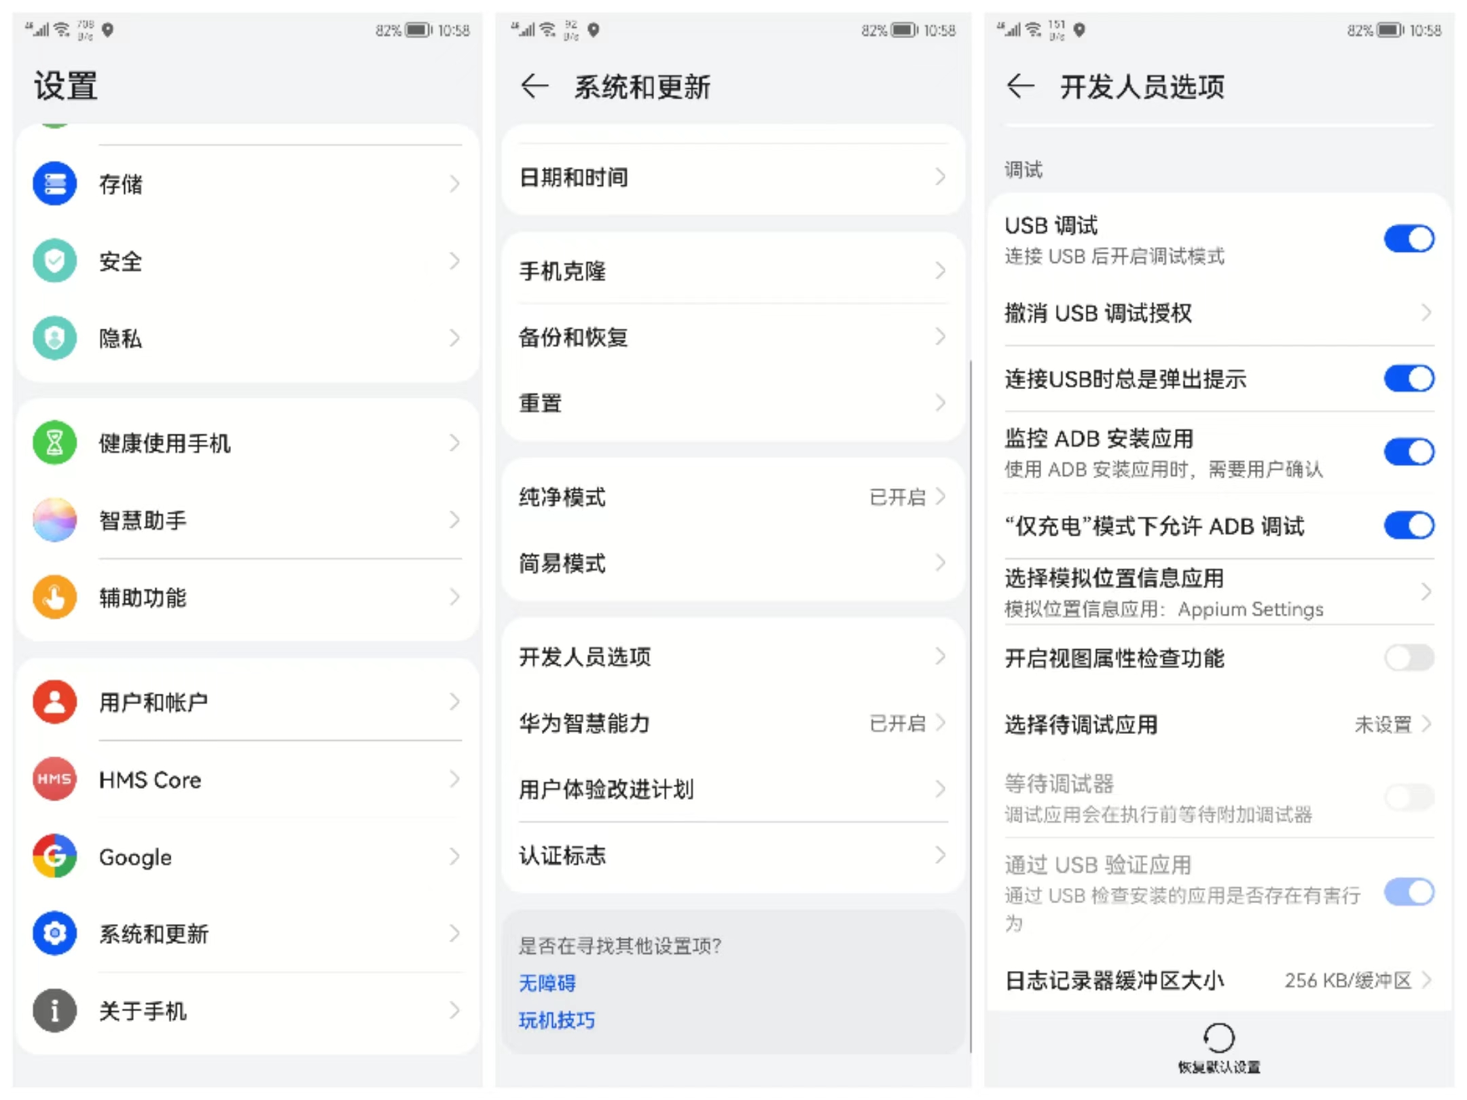
Task: Toggle 连接USB时总是弹出提示 switch
Action: click(x=1409, y=378)
